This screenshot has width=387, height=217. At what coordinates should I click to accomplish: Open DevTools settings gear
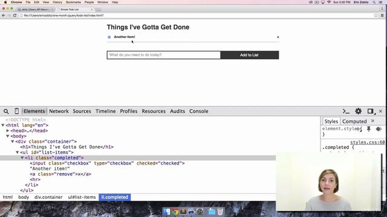pos(358,111)
